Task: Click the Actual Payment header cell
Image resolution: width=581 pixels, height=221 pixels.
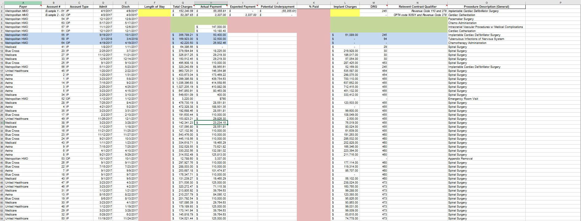Action: (211, 7)
